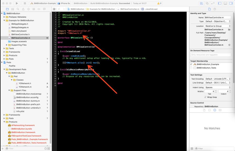Screen dimensions: 235x151
Task: Open the Indent Using Spaces dropdown
Action: [x=218, y=87]
